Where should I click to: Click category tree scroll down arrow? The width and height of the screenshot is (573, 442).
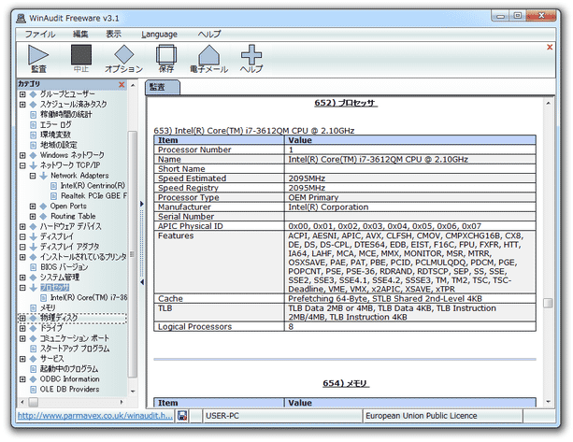click(133, 392)
